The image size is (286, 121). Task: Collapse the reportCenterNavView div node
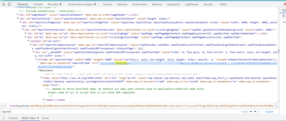click(23, 30)
